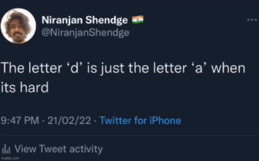Click the tweet activity bar chart icon
This screenshot has width=259, height=161.
coord(6,149)
